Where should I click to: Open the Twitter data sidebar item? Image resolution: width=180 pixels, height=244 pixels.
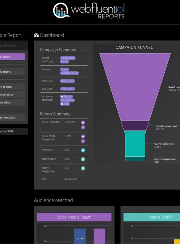pyautogui.click(x=12, y=87)
